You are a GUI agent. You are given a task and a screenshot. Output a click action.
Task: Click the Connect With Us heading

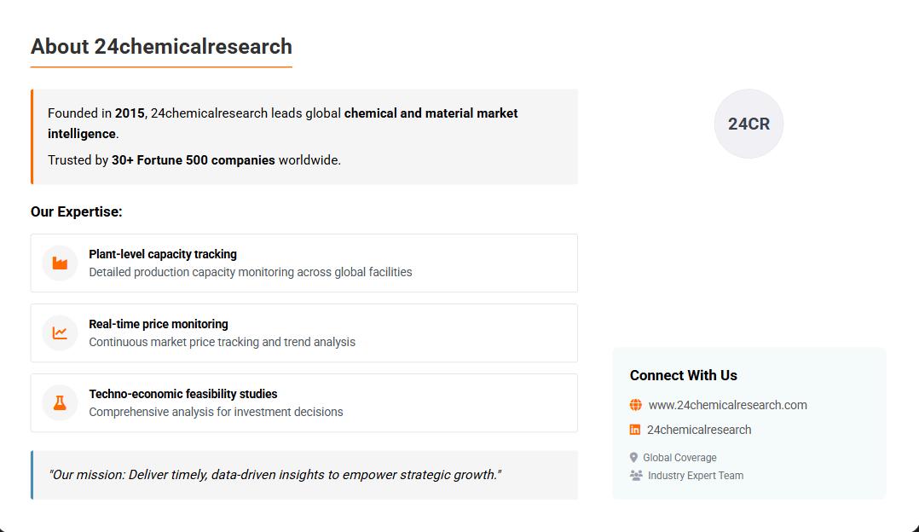(x=684, y=375)
